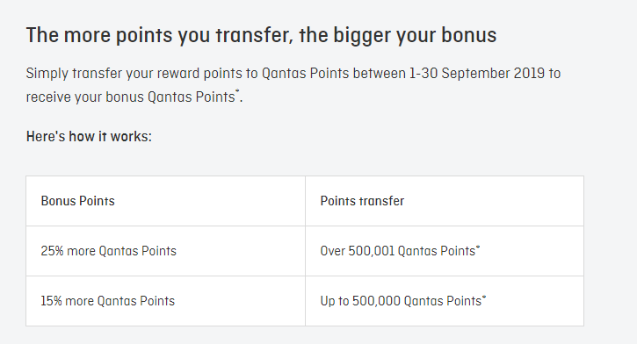Image resolution: width=637 pixels, height=344 pixels.
Task: Click the '15%' figure in the table
Action: (x=51, y=301)
